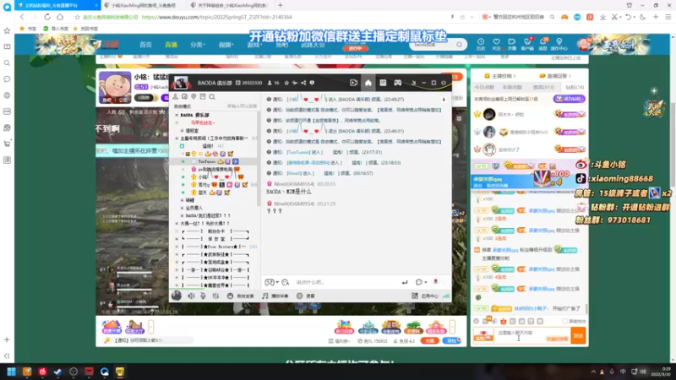This screenshot has width=676, height=380.
Task: Open the 视频 dropdown in Douyu nav
Action: point(226,45)
